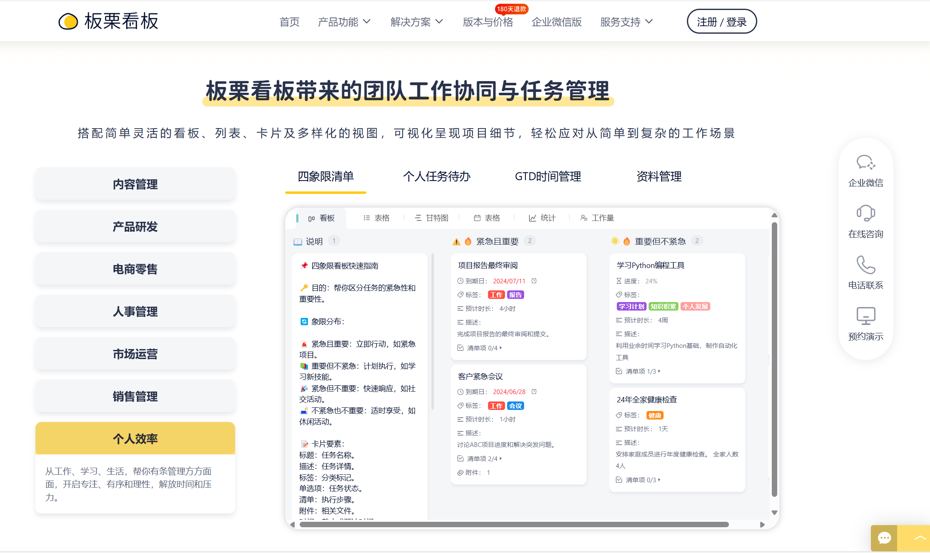Click the scroll-right arrow of the board
Screen dimensions: 930x553
click(762, 524)
